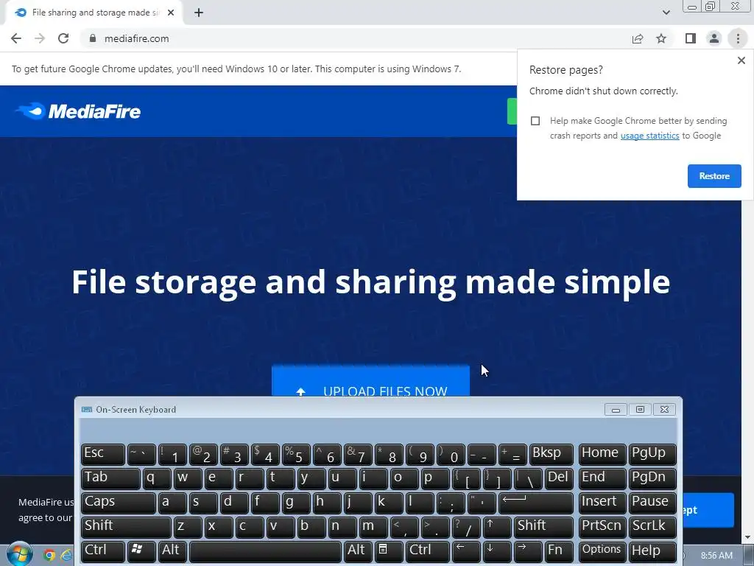Open Chrome side panel icon
This screenshot has width=754, height=566.
click(691, 38)
